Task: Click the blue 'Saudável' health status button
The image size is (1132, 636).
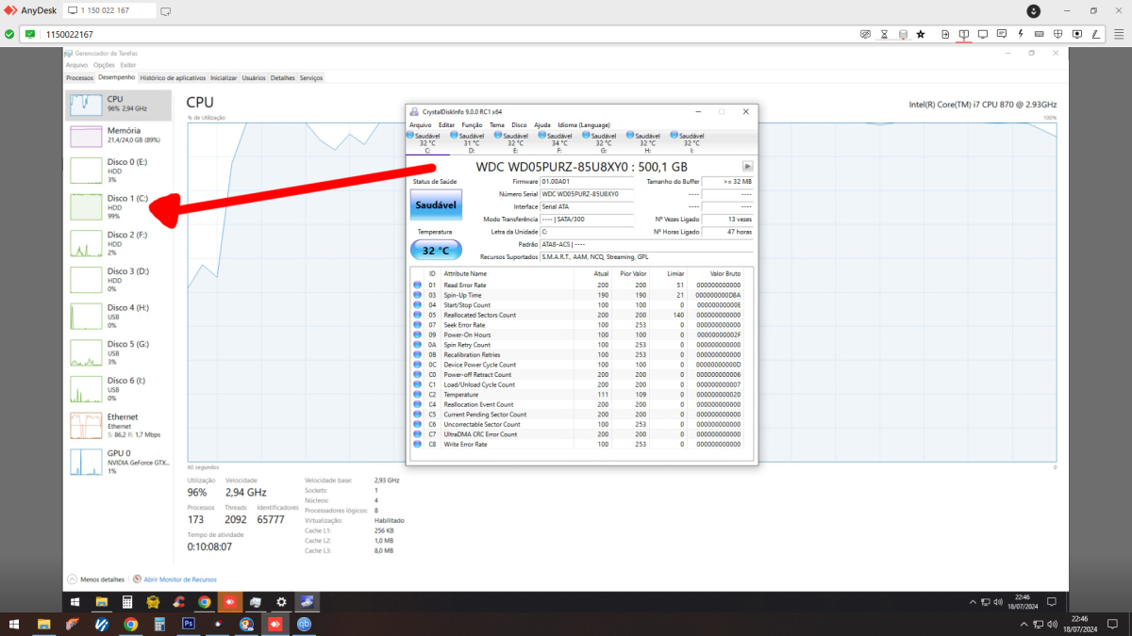Action: point(436,204)
